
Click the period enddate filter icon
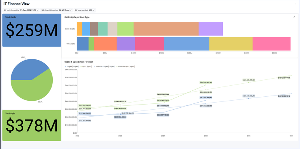pyautogui.click(x=5, y=10)
